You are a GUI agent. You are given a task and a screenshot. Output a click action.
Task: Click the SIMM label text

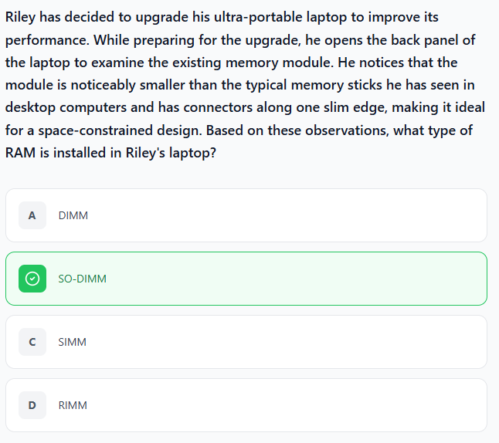(x=73, y=342)
